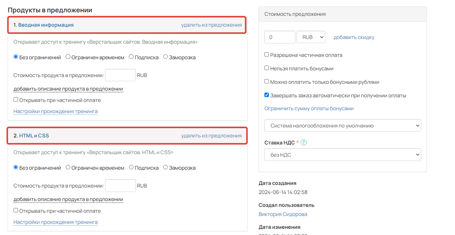Click the Стоимость предложения panel header
The image size is (455, 235).
coord(343,14)
